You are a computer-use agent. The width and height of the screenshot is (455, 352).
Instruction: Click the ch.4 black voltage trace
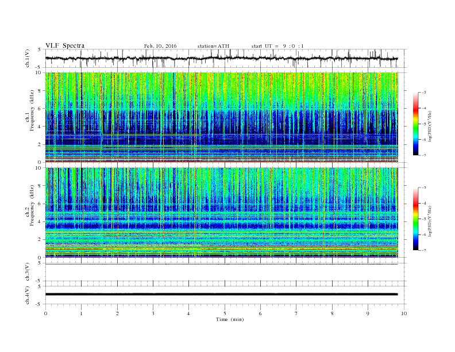pos(221,294)
